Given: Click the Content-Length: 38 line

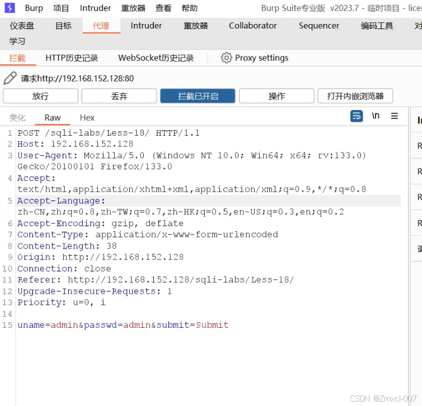Looking at the screenshot, I should click(67, 246).
